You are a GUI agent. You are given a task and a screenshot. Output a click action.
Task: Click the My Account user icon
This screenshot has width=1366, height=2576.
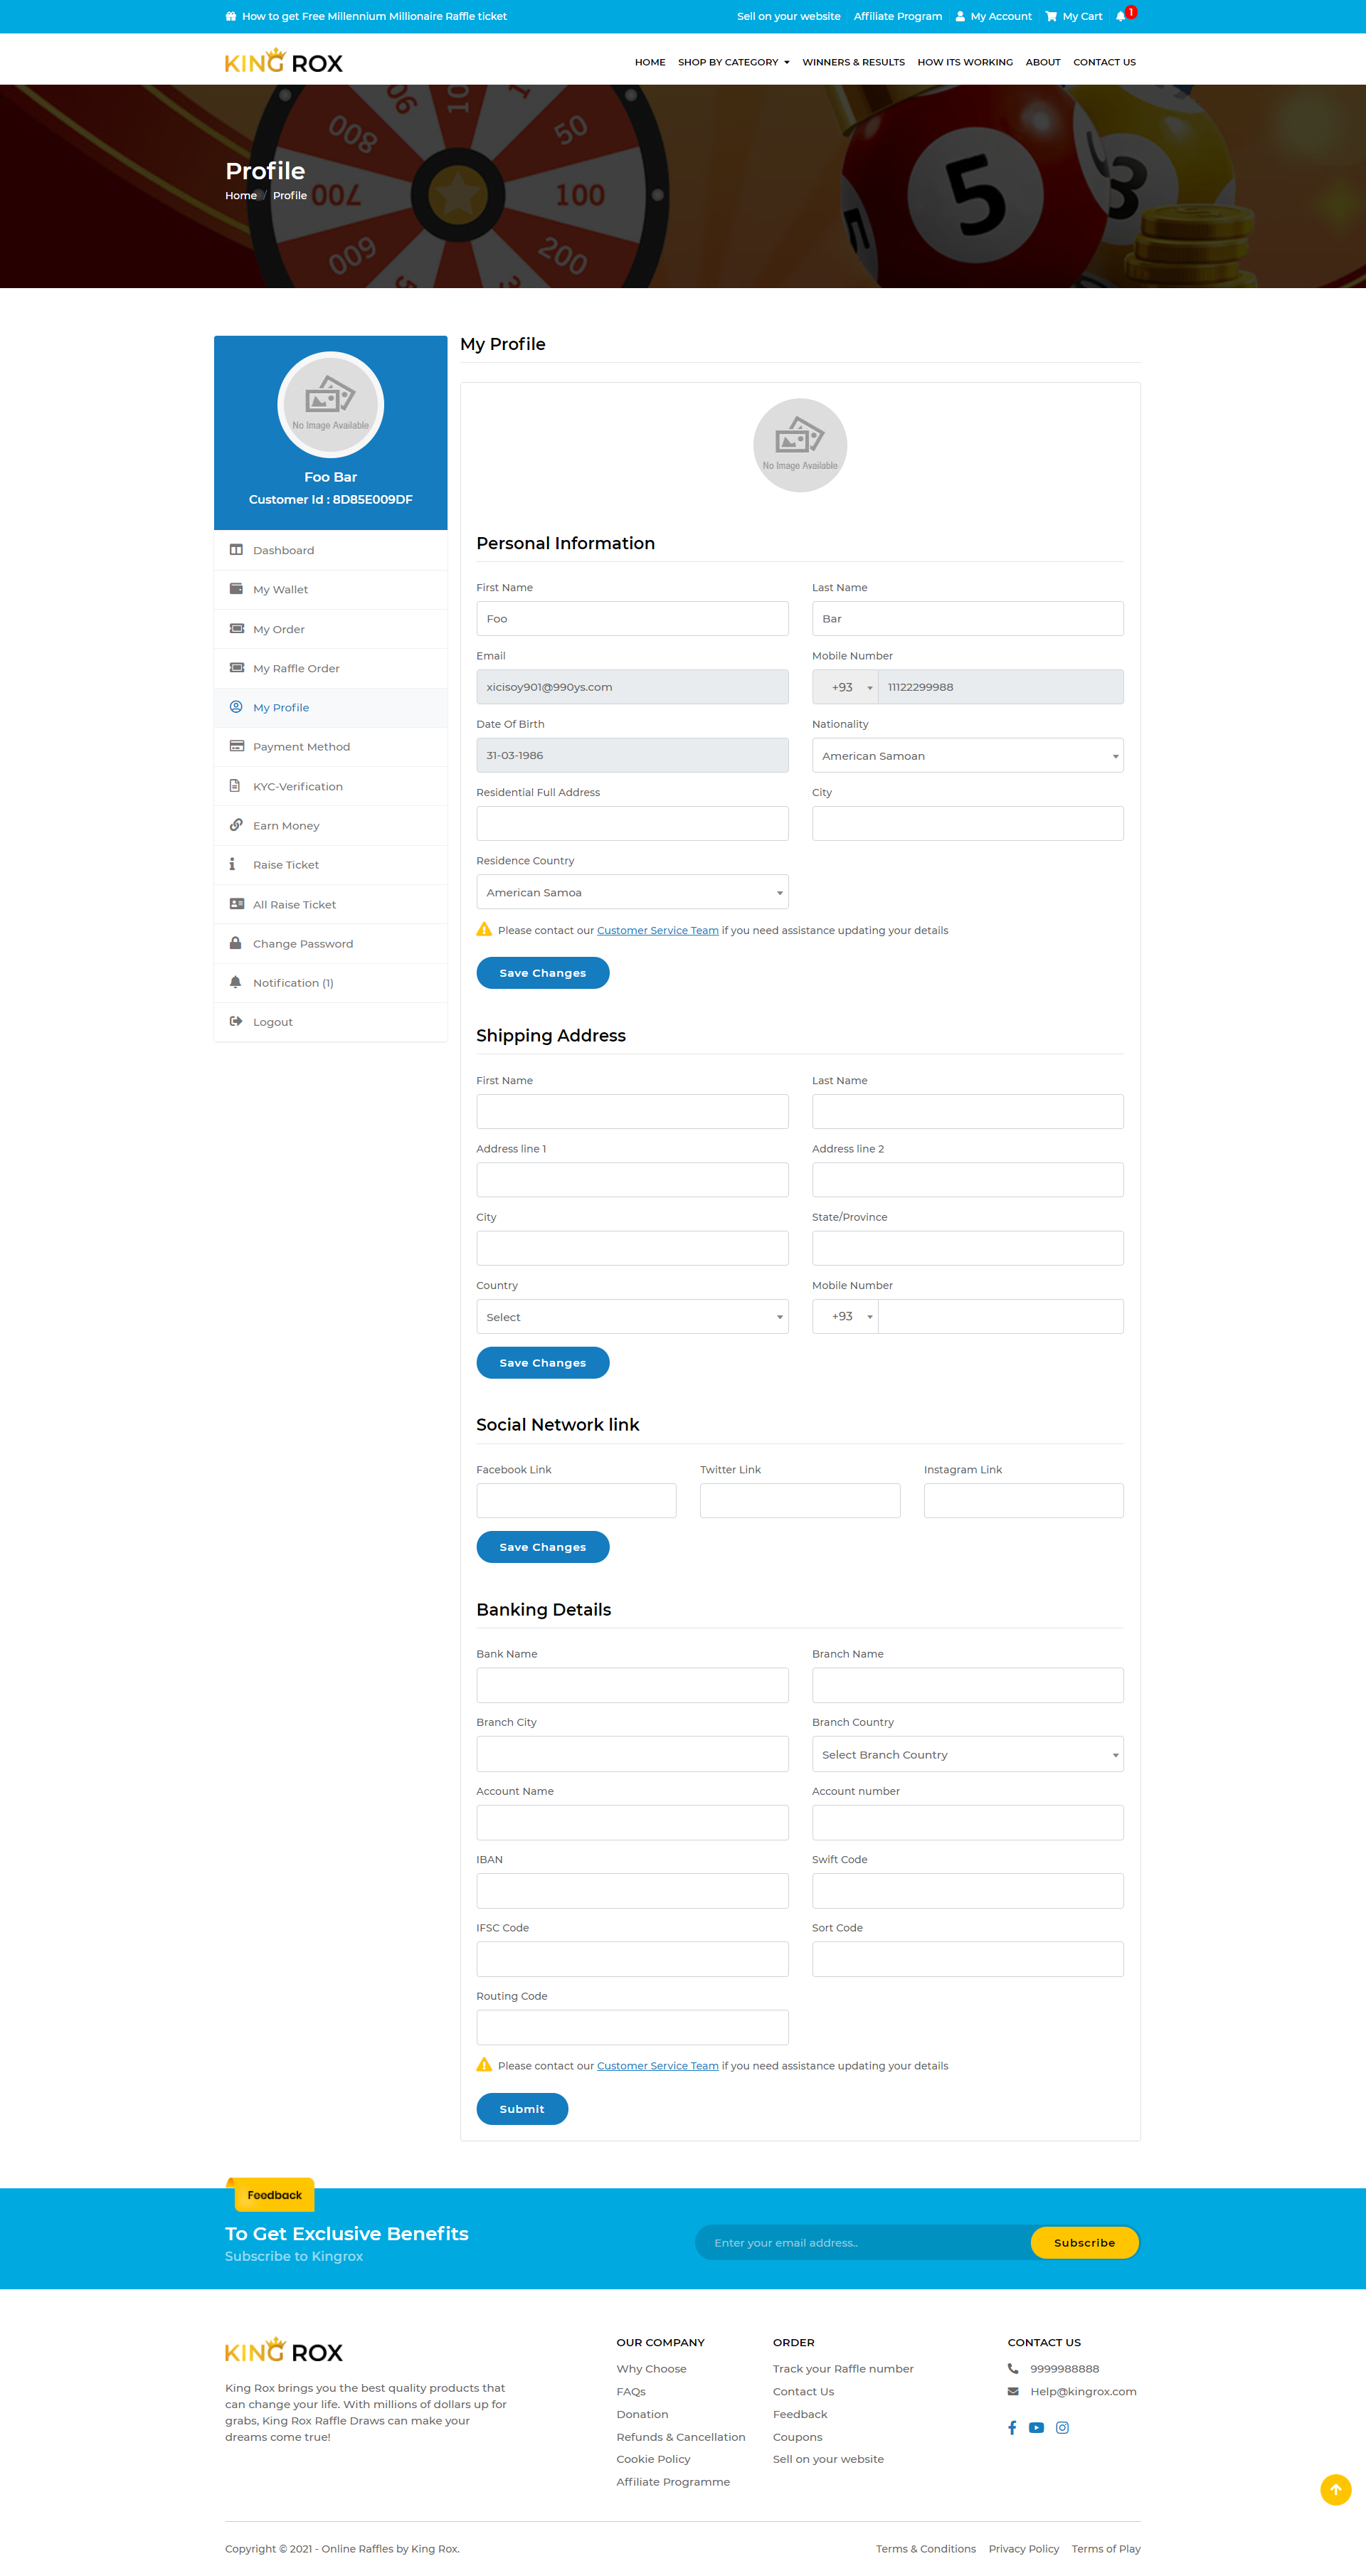point(960,16)
